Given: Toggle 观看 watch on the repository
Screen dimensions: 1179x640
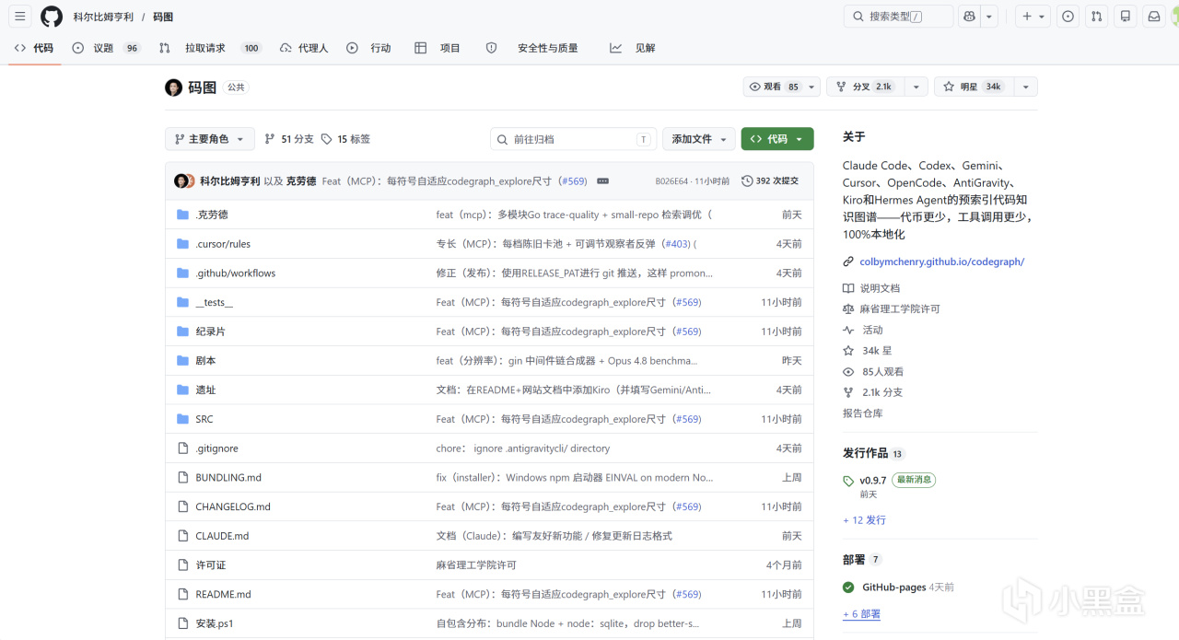Looking at the screenshot, I should coord(774,87).
